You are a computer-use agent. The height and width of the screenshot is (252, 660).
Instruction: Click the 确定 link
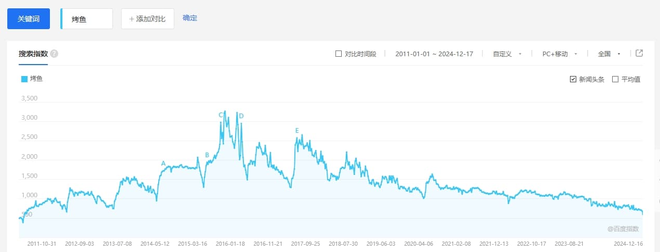(x=190, y=18)
